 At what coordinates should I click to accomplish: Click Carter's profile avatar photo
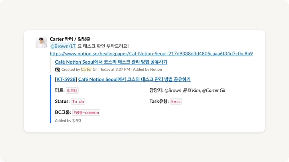(41, 42)
